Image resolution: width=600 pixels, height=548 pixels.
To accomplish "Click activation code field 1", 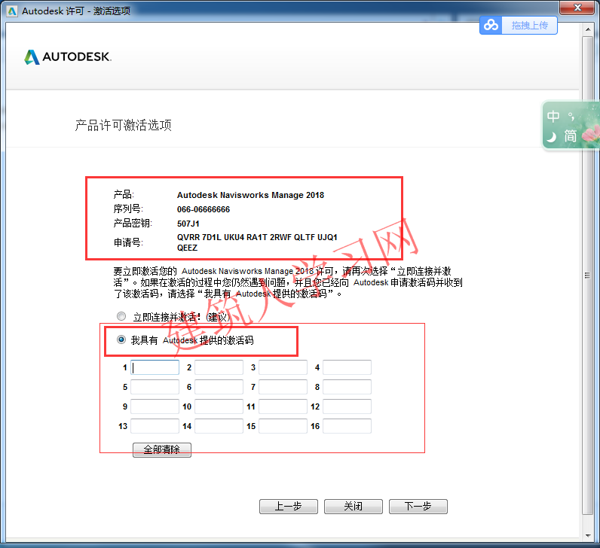I will pos(155,367).
